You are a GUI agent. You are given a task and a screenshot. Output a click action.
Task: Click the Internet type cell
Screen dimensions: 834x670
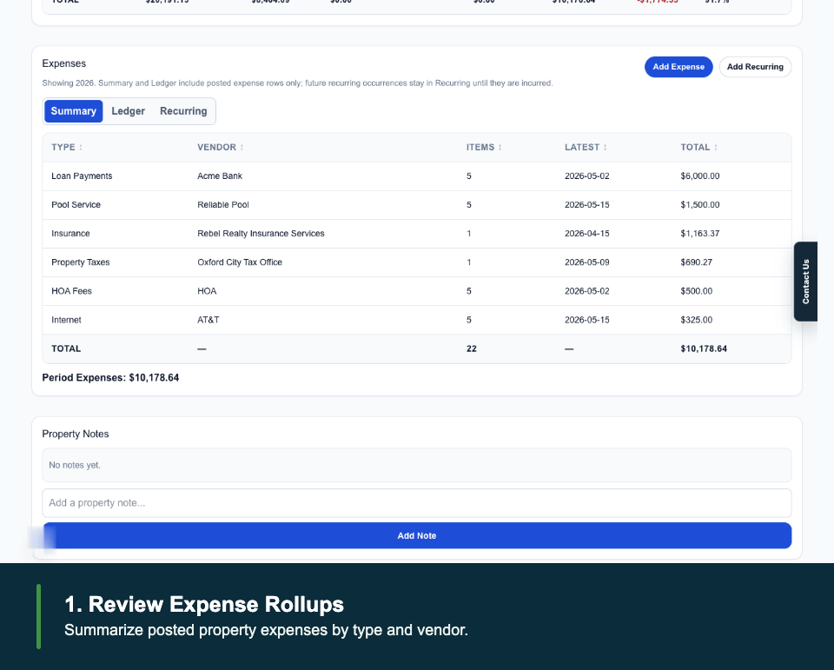pos(67,320)
